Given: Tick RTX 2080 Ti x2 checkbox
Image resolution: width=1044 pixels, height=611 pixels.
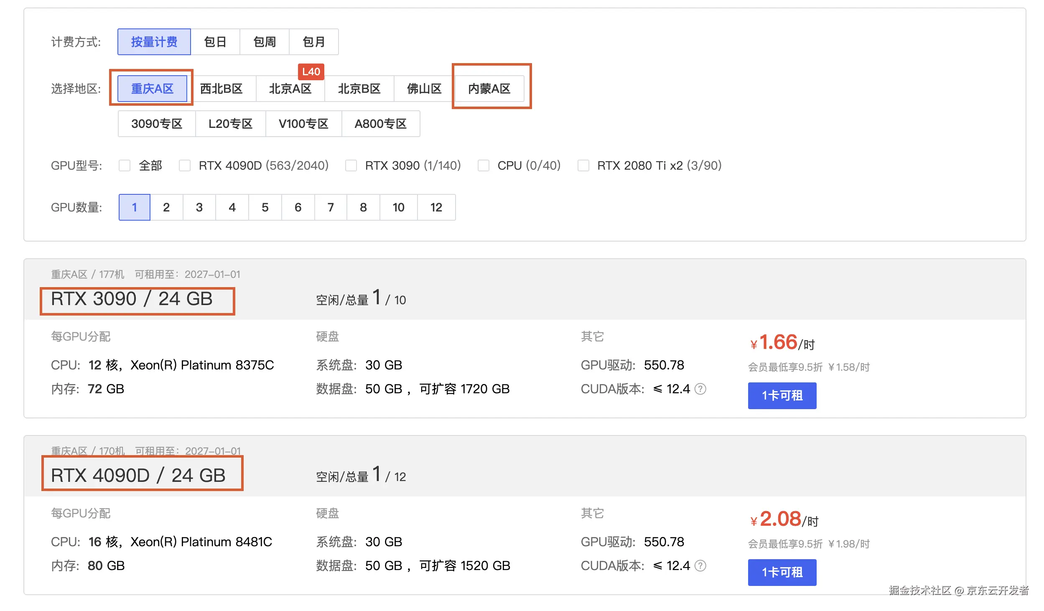Looking at the screenshot, I should (583, 165).
